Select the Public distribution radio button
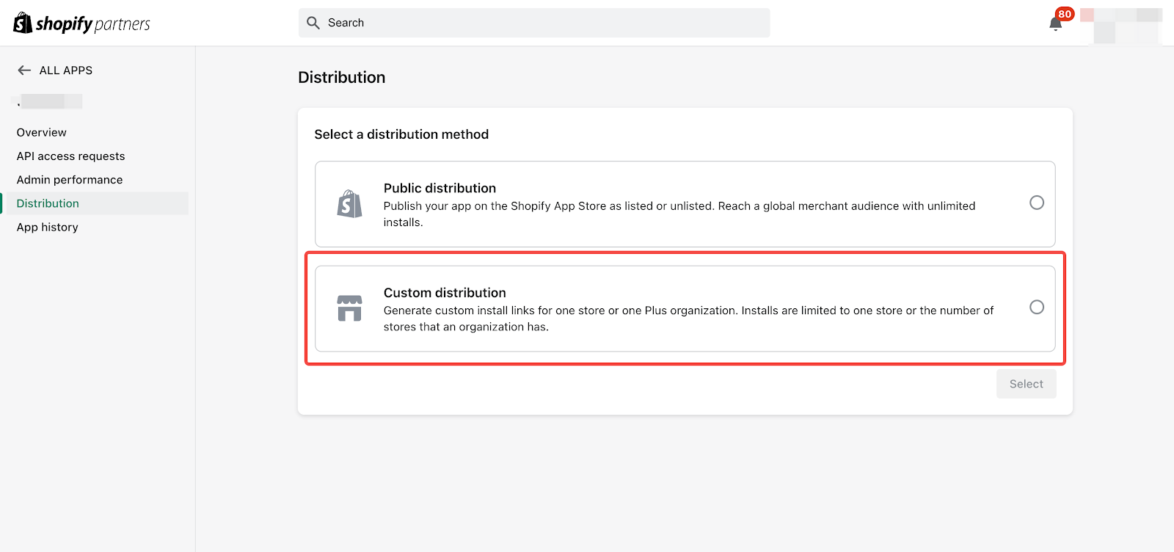This screenshot has height=552, width=1174. 1036,203
